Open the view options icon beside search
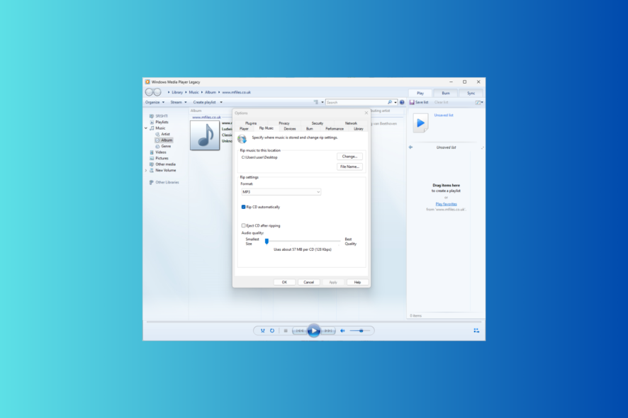The image size is (628, 418). pos(316,102)
